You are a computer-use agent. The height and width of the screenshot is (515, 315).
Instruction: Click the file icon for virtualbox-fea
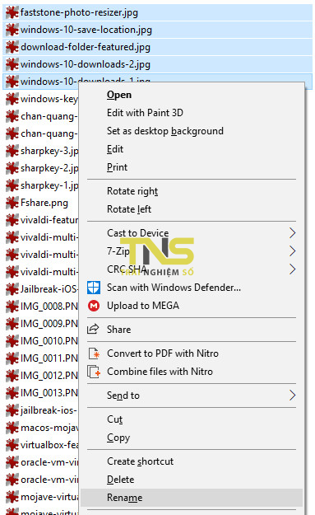click(12, 445)
